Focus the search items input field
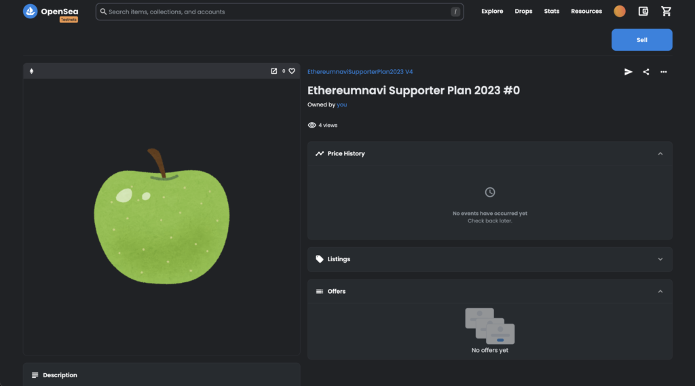This screenshot has width=695, height=386. pos(280,12)
